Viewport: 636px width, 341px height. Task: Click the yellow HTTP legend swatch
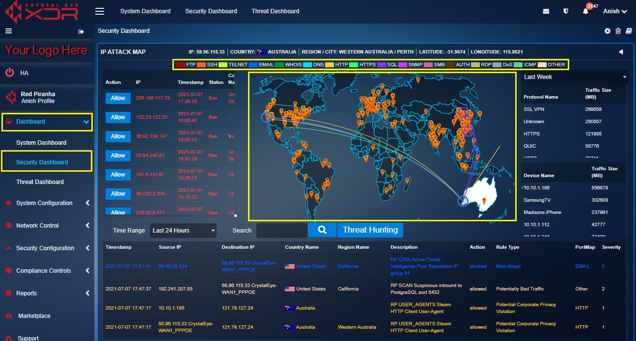(330, 65)
